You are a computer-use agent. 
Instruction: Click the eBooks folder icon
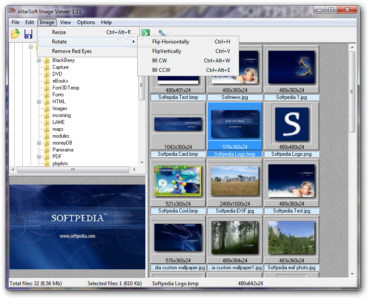(x=47, y=81)
